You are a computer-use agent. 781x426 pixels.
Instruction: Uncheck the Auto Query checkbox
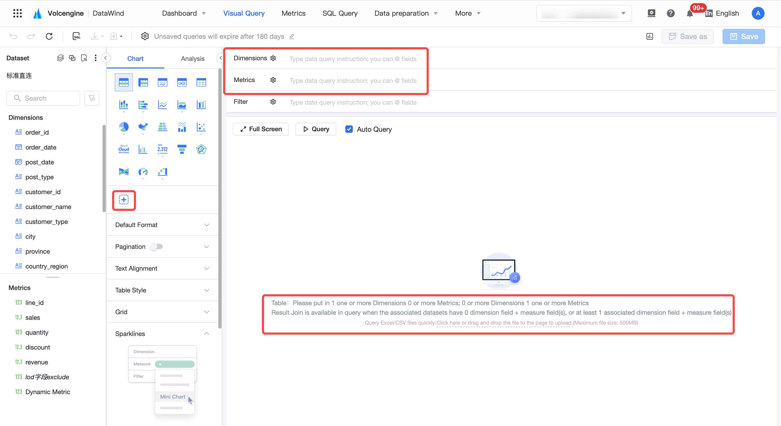click(349, 129)
